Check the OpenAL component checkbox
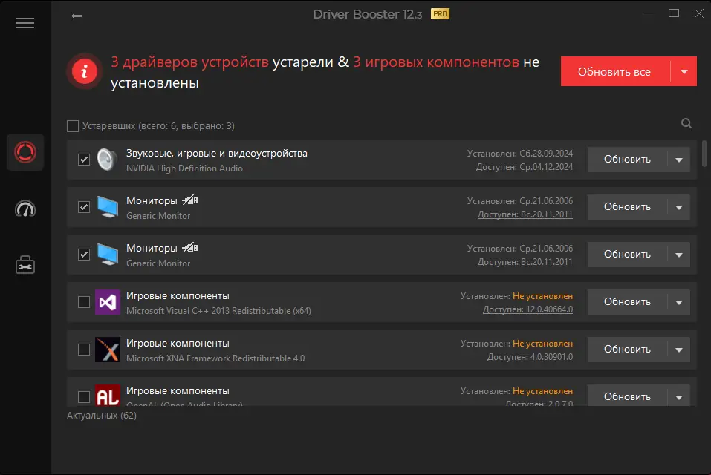Viewport: 711px width, 475px height. click(x=84, y=397)
